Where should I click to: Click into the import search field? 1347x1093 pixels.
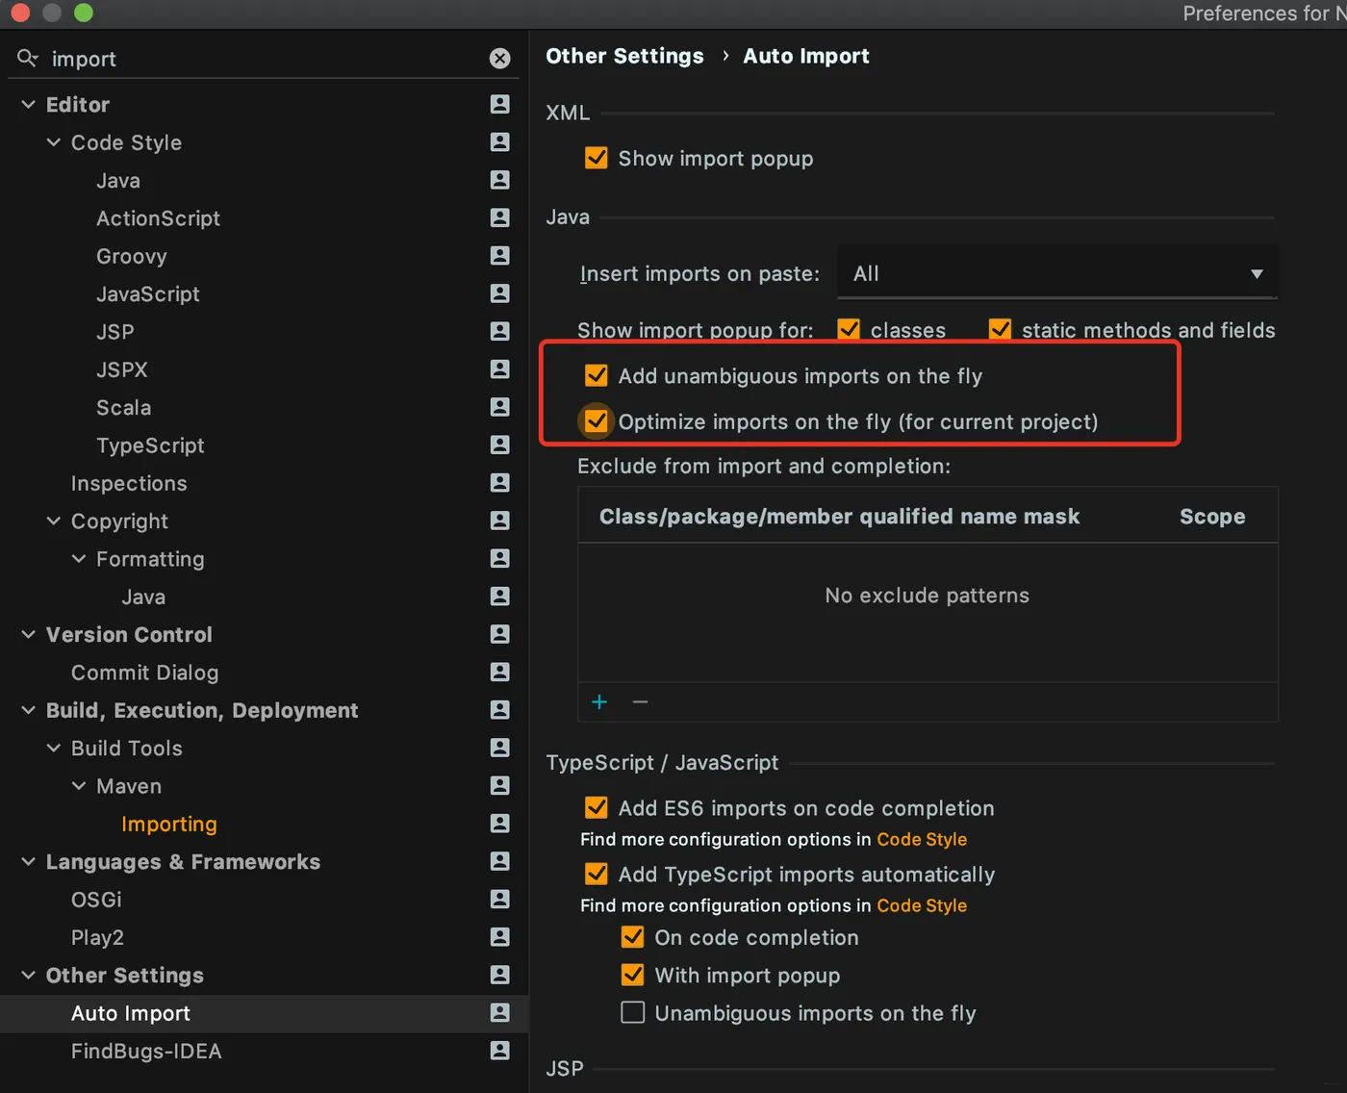[x=260, y=59]
